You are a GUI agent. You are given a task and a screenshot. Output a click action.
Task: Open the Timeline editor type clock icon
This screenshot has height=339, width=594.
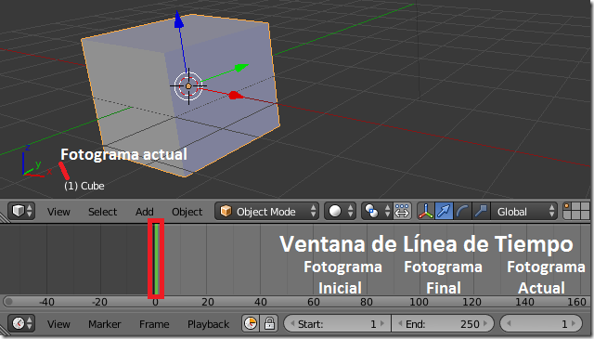point(21,324)
